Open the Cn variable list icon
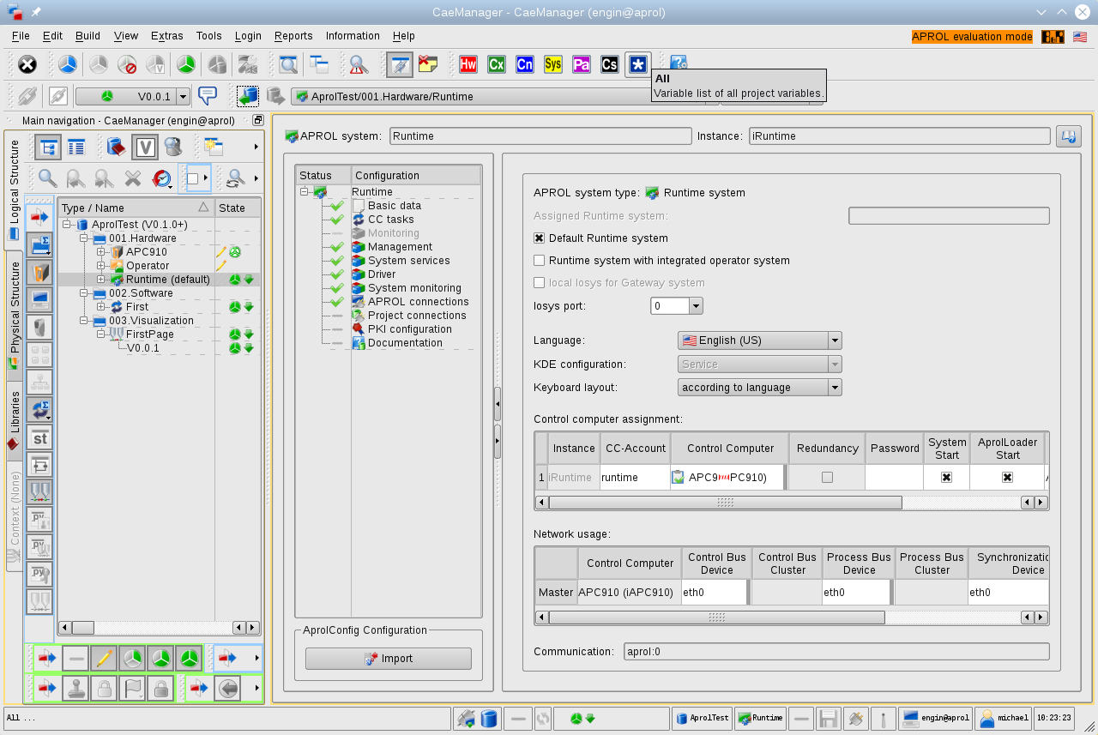 (x=524, y=64)
